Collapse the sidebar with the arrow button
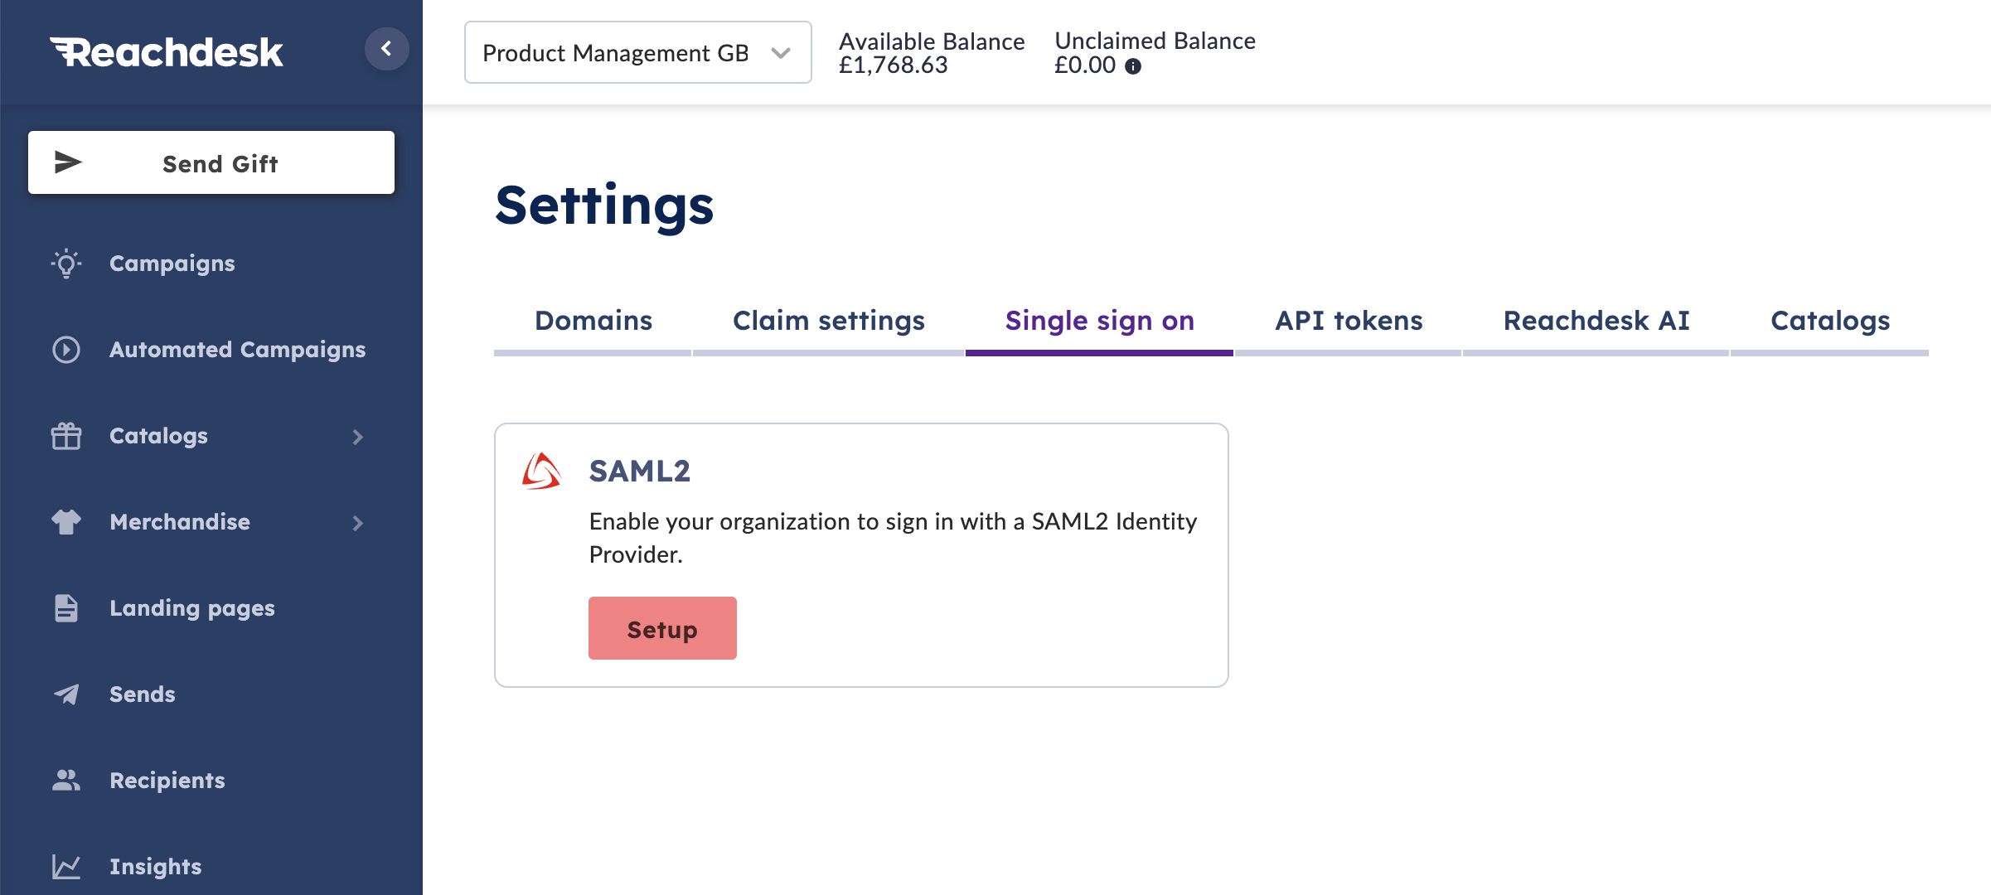The image size is (1991, 895). [386, 49]
